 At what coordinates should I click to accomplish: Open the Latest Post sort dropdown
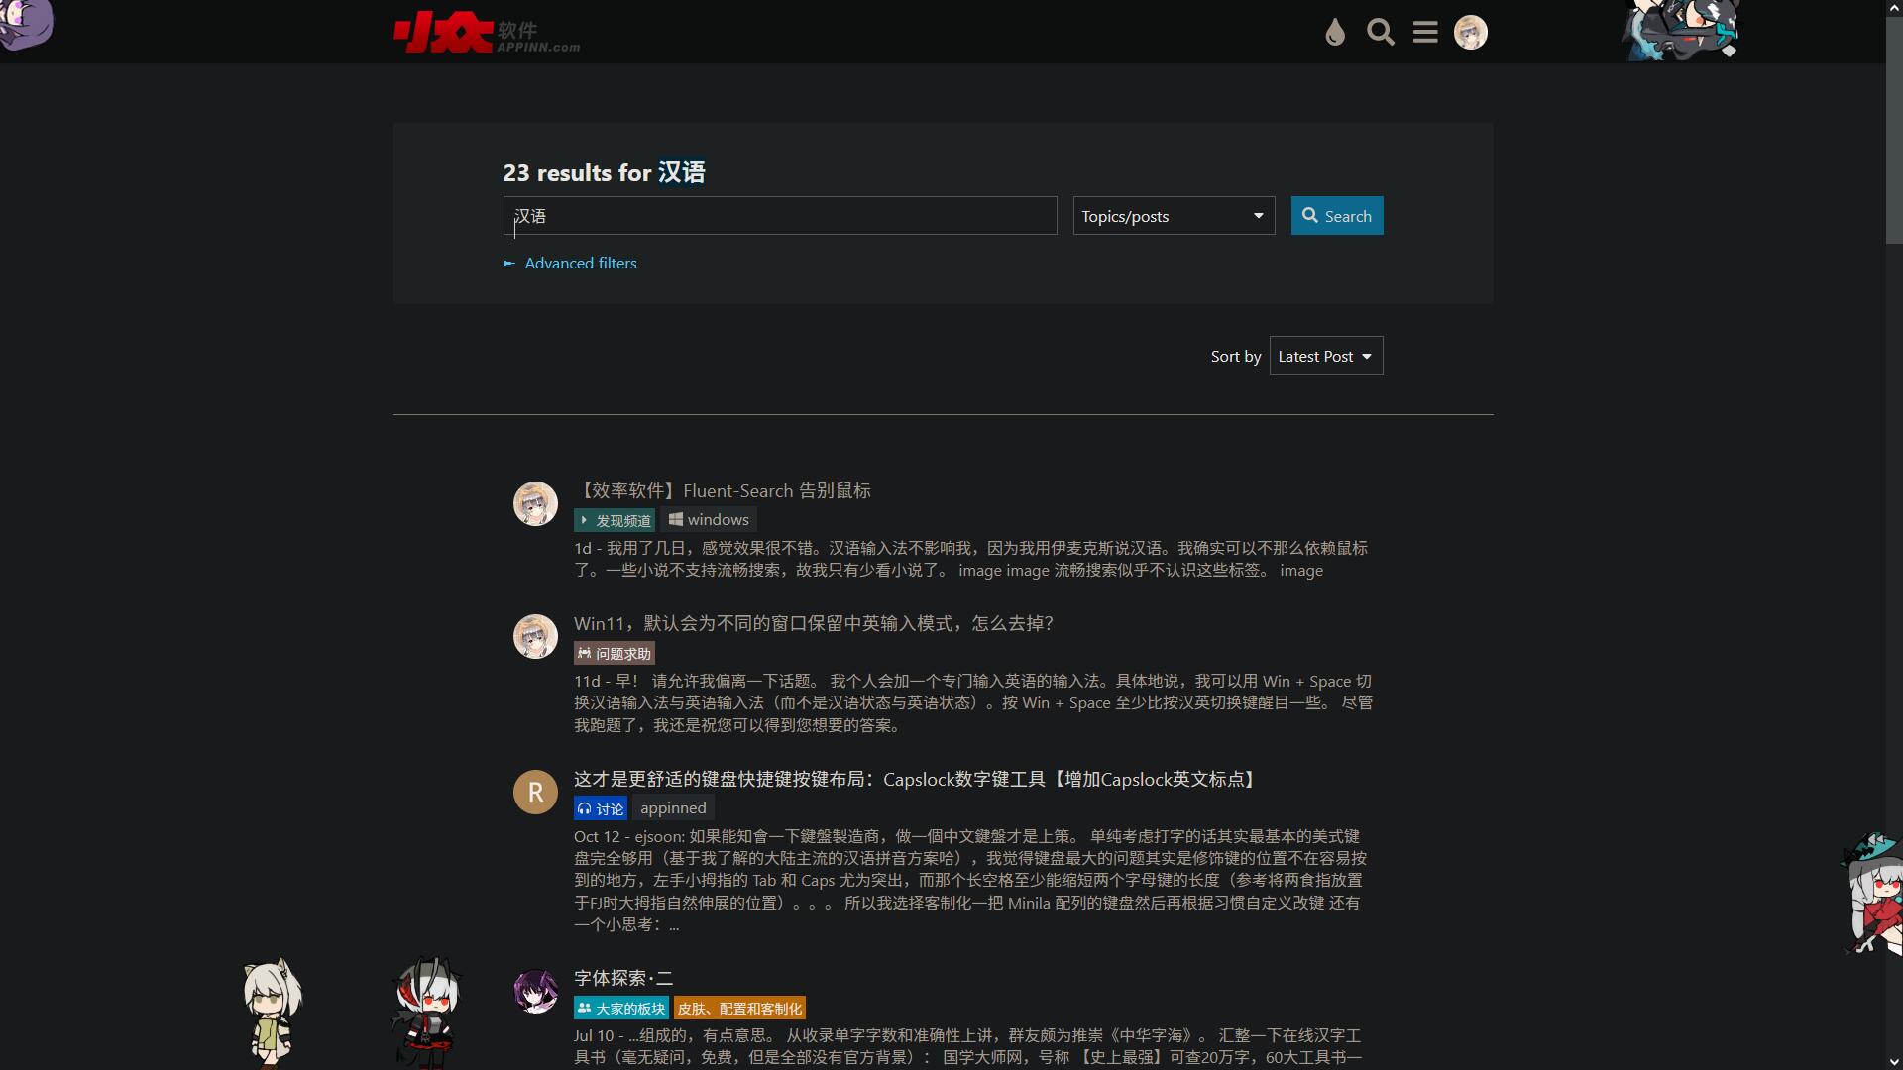coord(1325,356)
